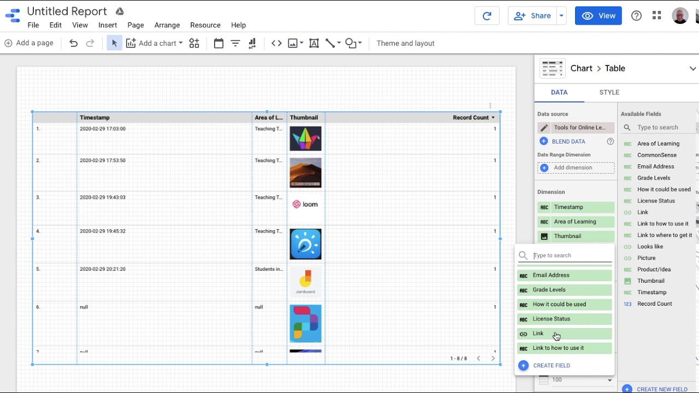
Task: Click the pencil edit data source icon
Action: point(544,128)
